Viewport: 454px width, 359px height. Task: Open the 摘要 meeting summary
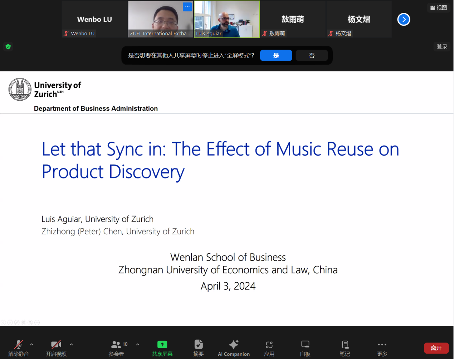[x=199, y=347]
